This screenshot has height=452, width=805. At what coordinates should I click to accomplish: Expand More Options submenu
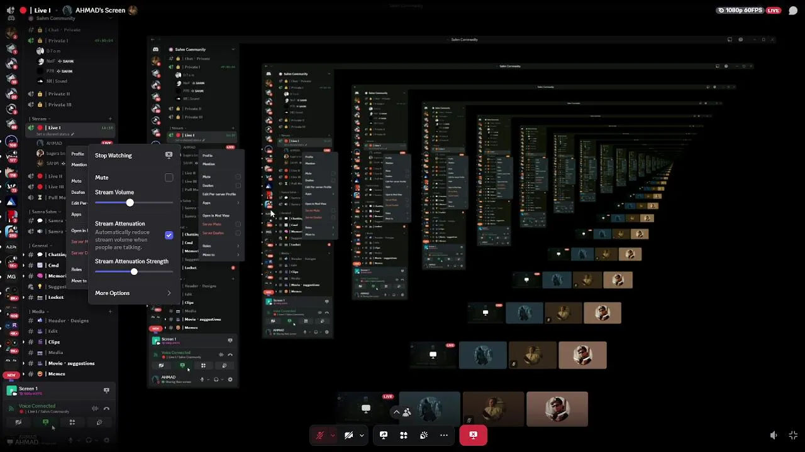pos(133,293)
